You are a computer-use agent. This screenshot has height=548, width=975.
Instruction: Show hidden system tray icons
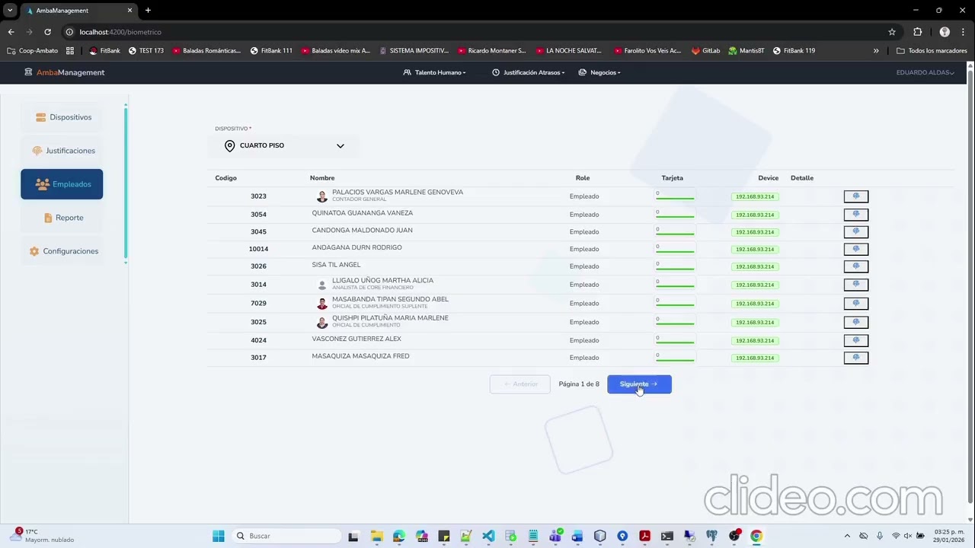847,536
